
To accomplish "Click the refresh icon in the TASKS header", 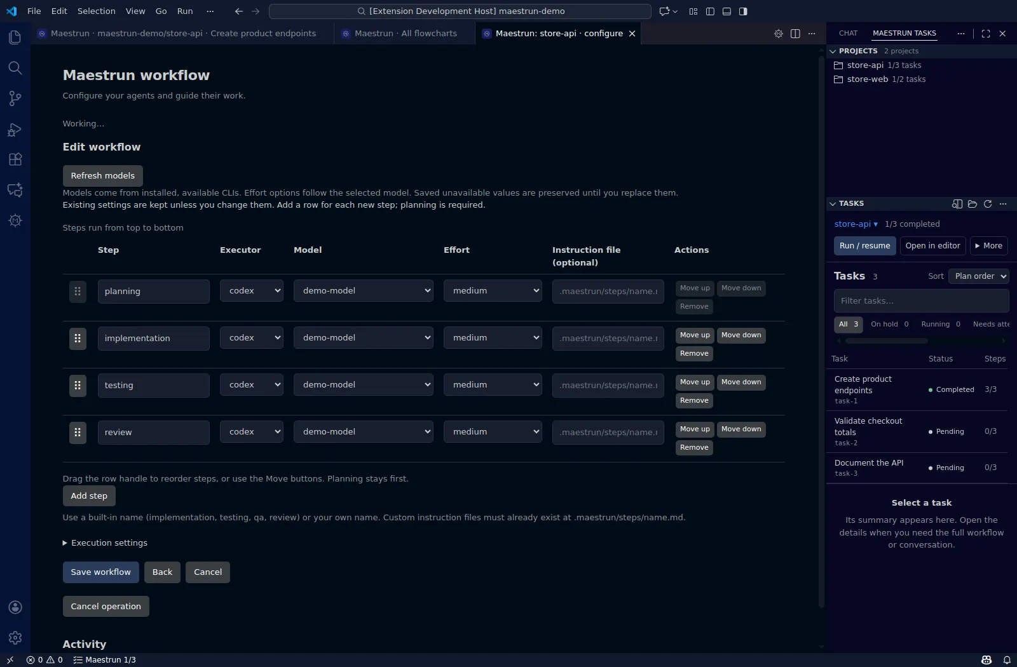I will tap(988, 204).
